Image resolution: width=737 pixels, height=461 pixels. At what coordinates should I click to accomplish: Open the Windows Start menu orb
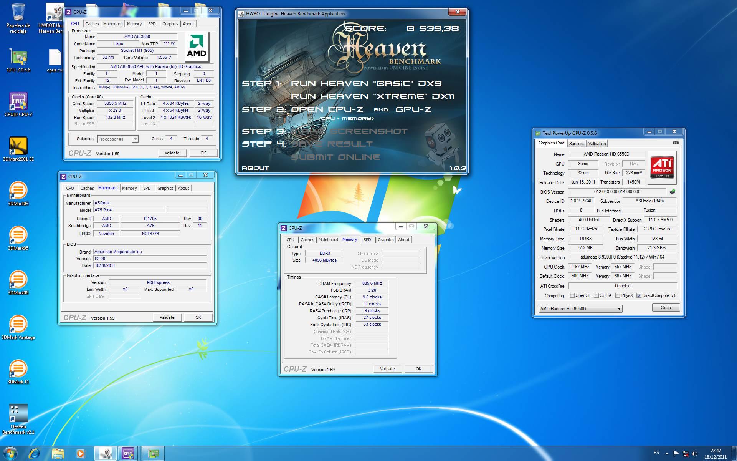(10, 454)
